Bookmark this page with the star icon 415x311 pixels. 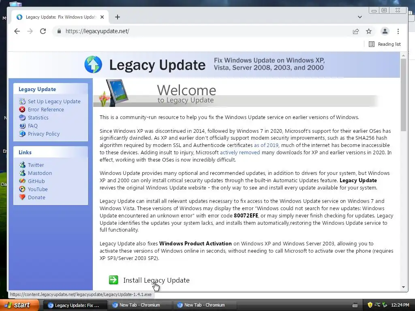pyautogui.click(x=369, y=31)
